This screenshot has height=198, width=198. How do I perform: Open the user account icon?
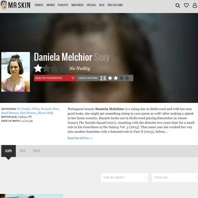click(195, 5)
